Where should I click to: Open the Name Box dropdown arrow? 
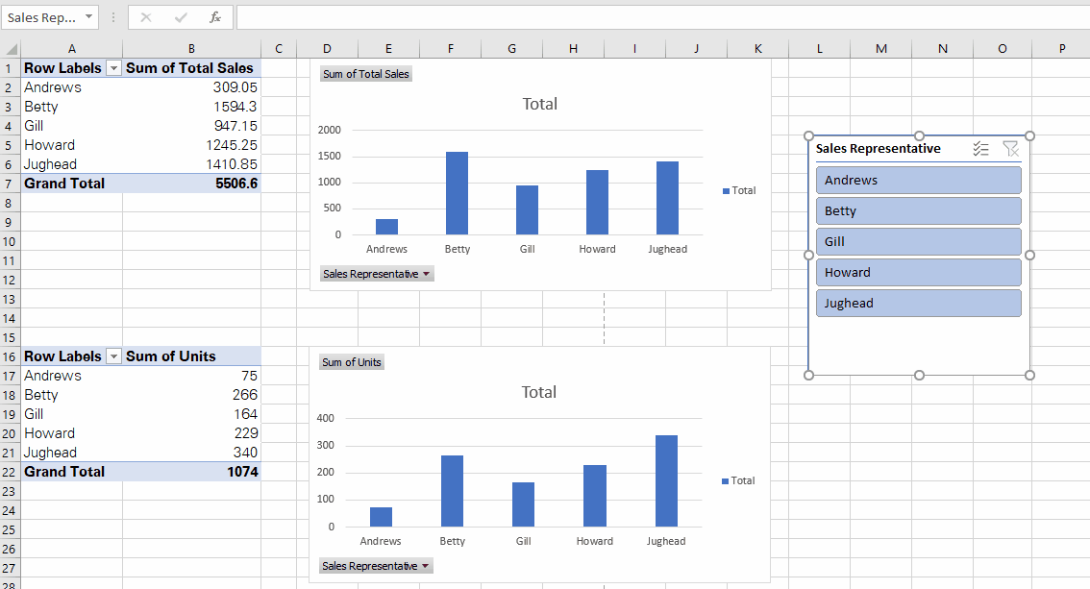pyautogui.click(x=87, y=16)
